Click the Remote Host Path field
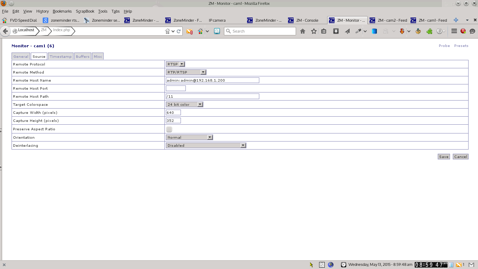Screen dimensions: 478x269 [x=212, y=96]
